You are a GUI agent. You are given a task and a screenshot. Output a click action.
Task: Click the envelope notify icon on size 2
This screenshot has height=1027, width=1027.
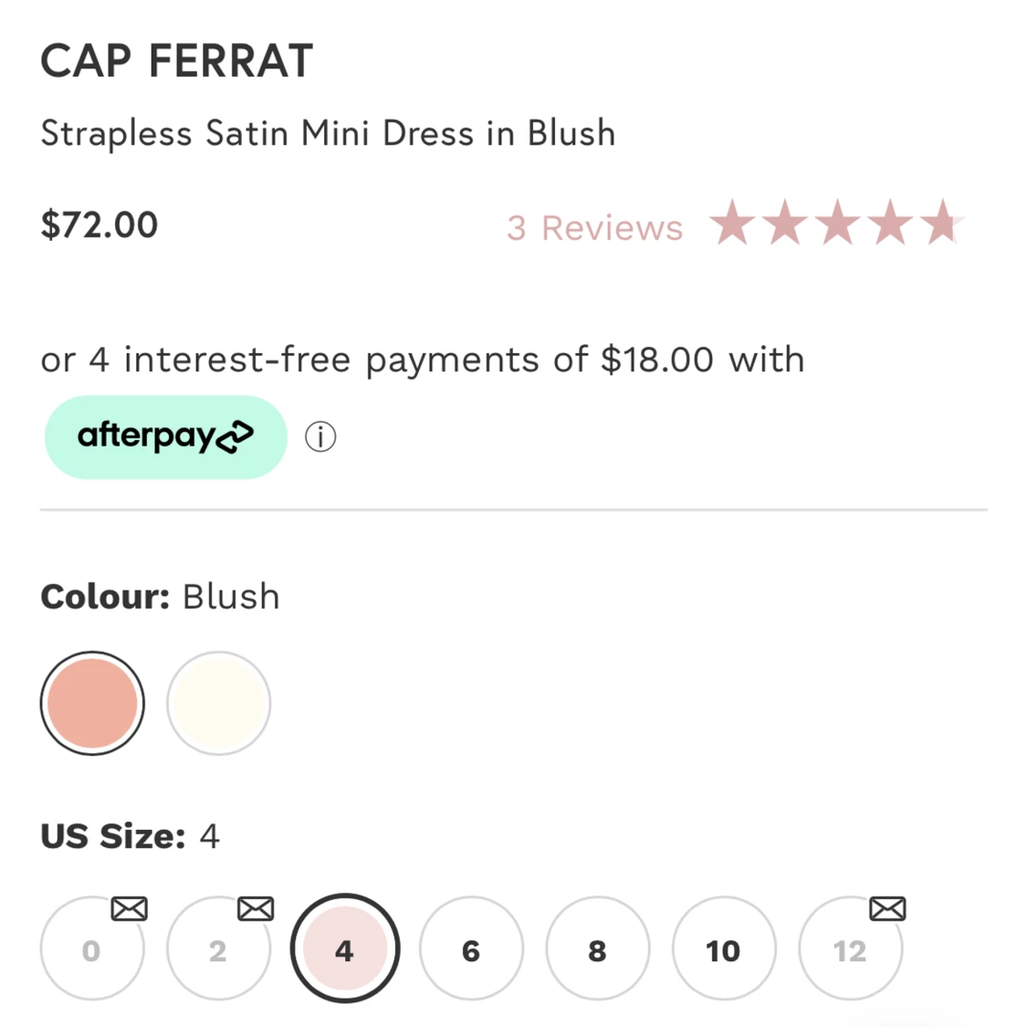coord(256,908)
